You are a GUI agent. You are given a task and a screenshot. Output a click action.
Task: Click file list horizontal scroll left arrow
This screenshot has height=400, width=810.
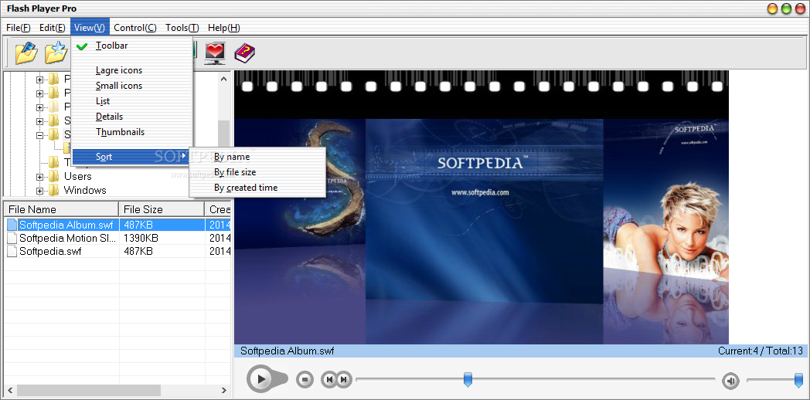pyautogui.click(x=10, y=390)
